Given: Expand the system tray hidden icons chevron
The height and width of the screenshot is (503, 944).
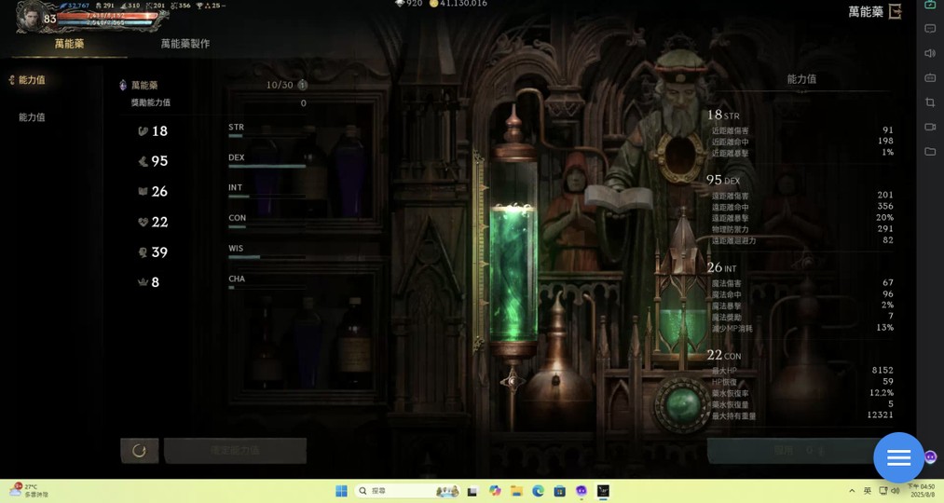Looking at the screenshot, I should coord(852,491).
